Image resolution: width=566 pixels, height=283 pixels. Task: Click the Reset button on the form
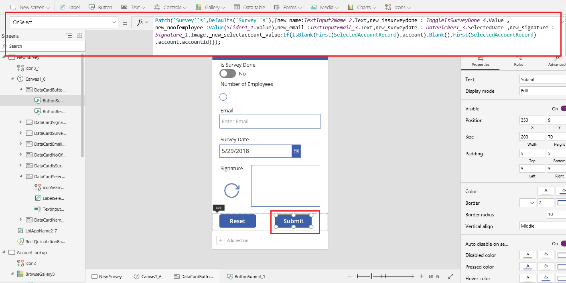[237, 221]
